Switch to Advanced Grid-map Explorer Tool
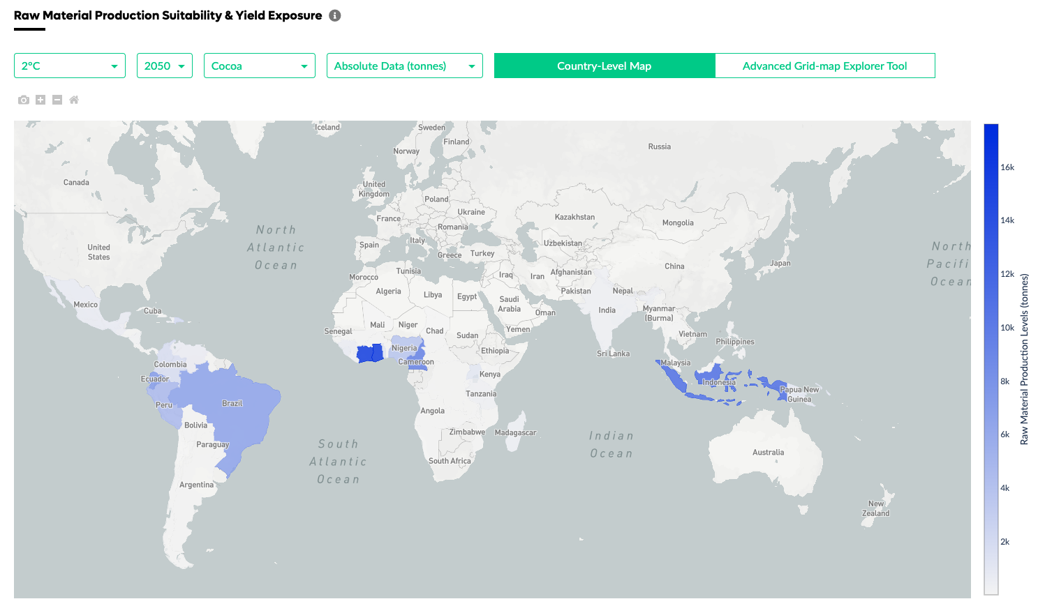 (x=824, y=66)
